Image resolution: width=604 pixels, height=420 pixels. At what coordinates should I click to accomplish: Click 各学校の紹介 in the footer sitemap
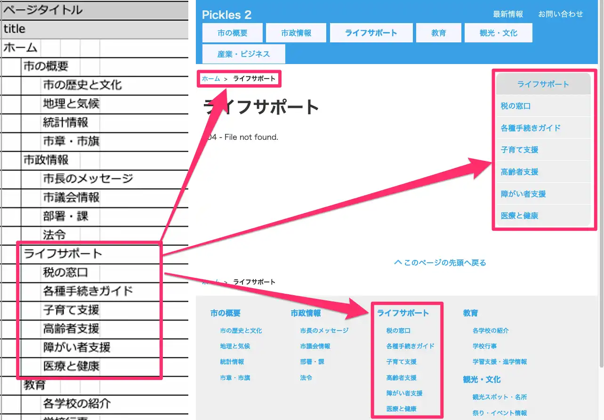tap(490, 331)
